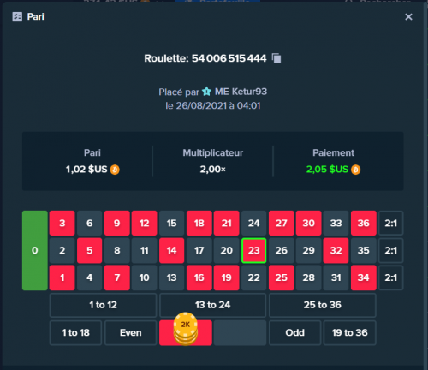Click the 2K chip stack

(186, 329)
